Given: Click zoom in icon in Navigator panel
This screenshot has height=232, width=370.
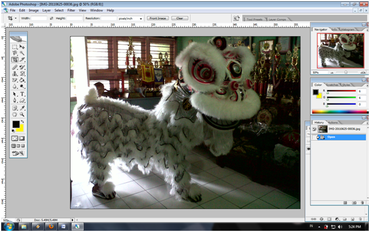Looking at the screenshot, I should [x=363, y=72].
